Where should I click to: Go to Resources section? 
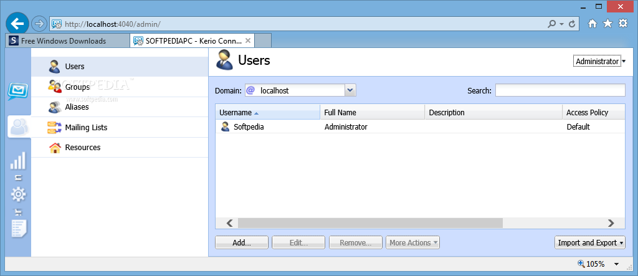[120, 148]
